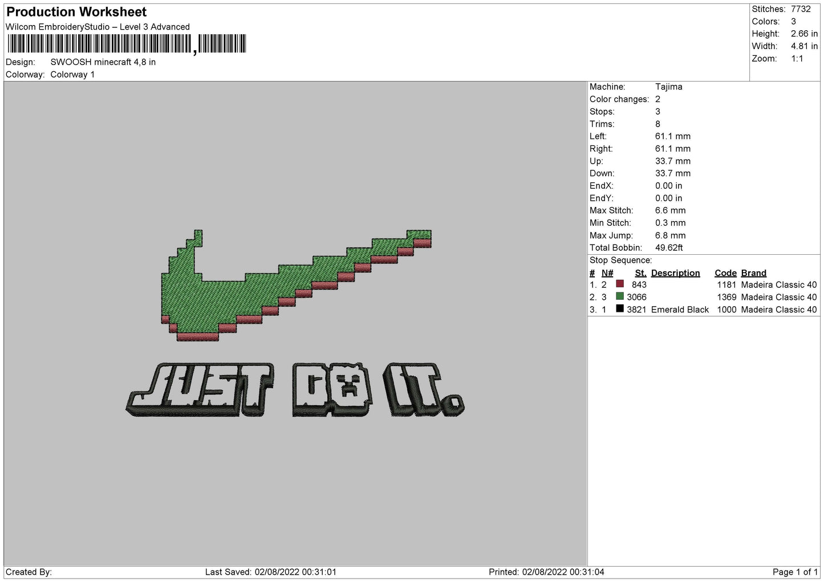The width and height of the screenshot is (824, 582).
Task: Click thread code '1369'
Action: (x=726, y=297)
